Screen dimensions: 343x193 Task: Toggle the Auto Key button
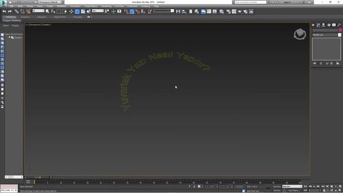[277, 187]
